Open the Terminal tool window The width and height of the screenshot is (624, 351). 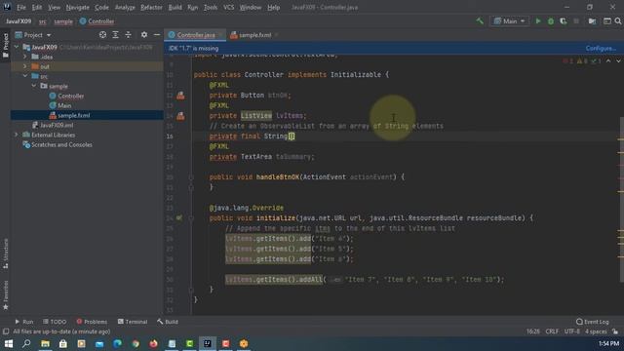(x=133, y=322)
